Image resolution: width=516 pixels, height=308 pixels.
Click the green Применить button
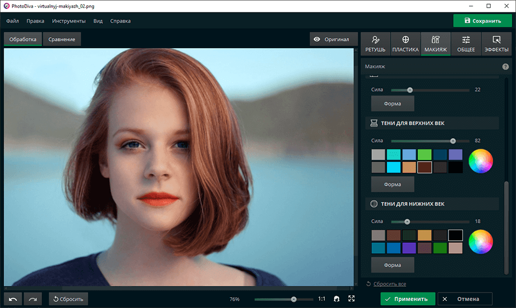click(x=408, y=299)
